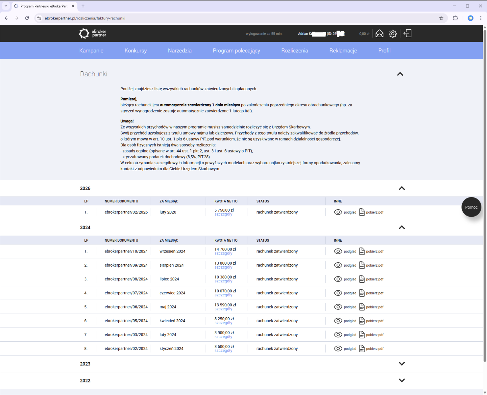Image resolution: width=487 pixels, height=395 pixels.
Task: Collapse the Rachunki info panel
Action: [x=400, y=74]
